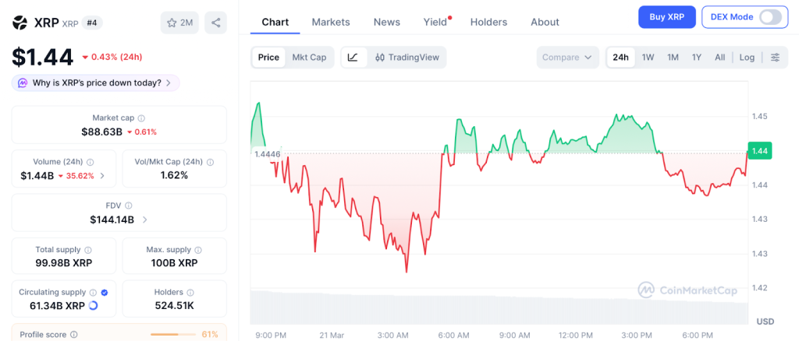Click the share icon next to watchlist
Viewport: 799px width, 341px height.
click(x=215, y=23)
